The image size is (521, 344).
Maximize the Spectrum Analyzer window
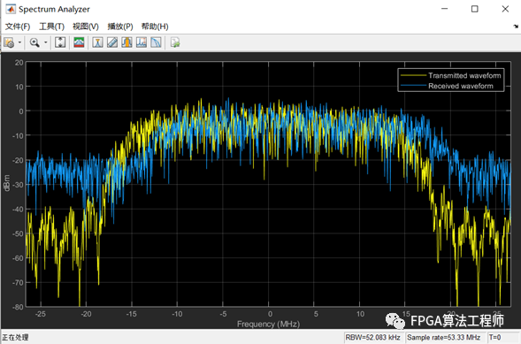pos(475,9)
